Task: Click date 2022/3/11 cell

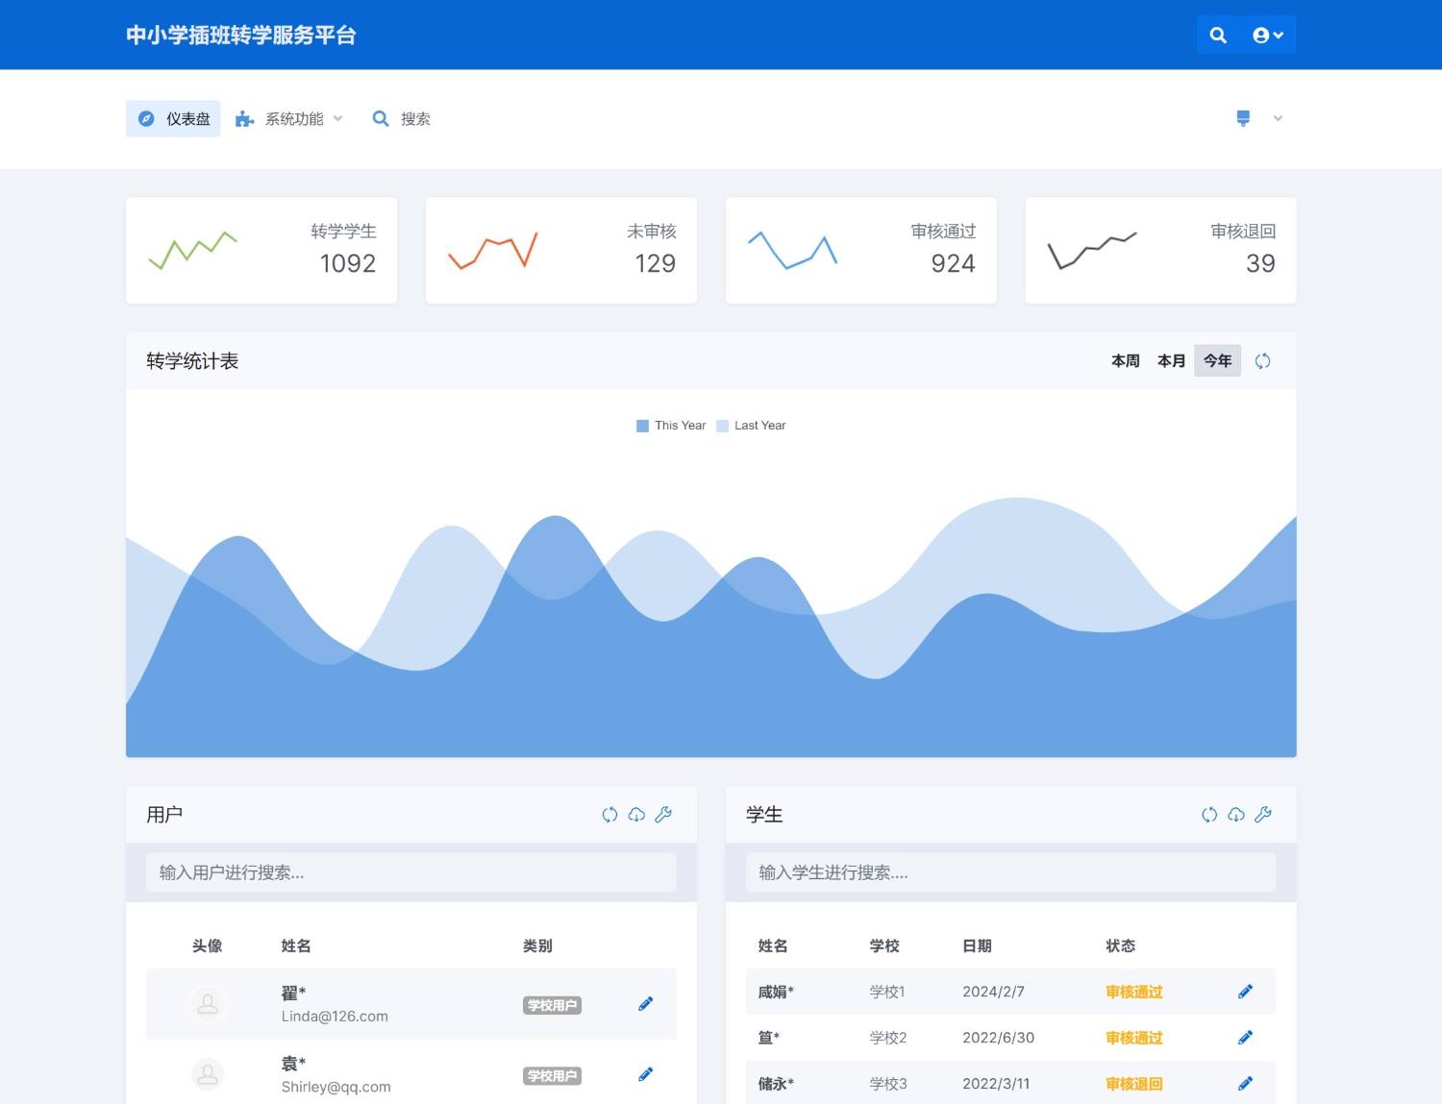Action: (x=996, y=1084)
